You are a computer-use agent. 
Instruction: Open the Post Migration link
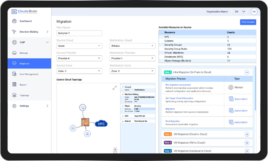click(172, 121)
